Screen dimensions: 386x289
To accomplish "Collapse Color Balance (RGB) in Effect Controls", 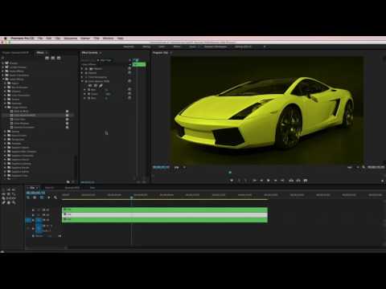I will [x=82, y=81].
